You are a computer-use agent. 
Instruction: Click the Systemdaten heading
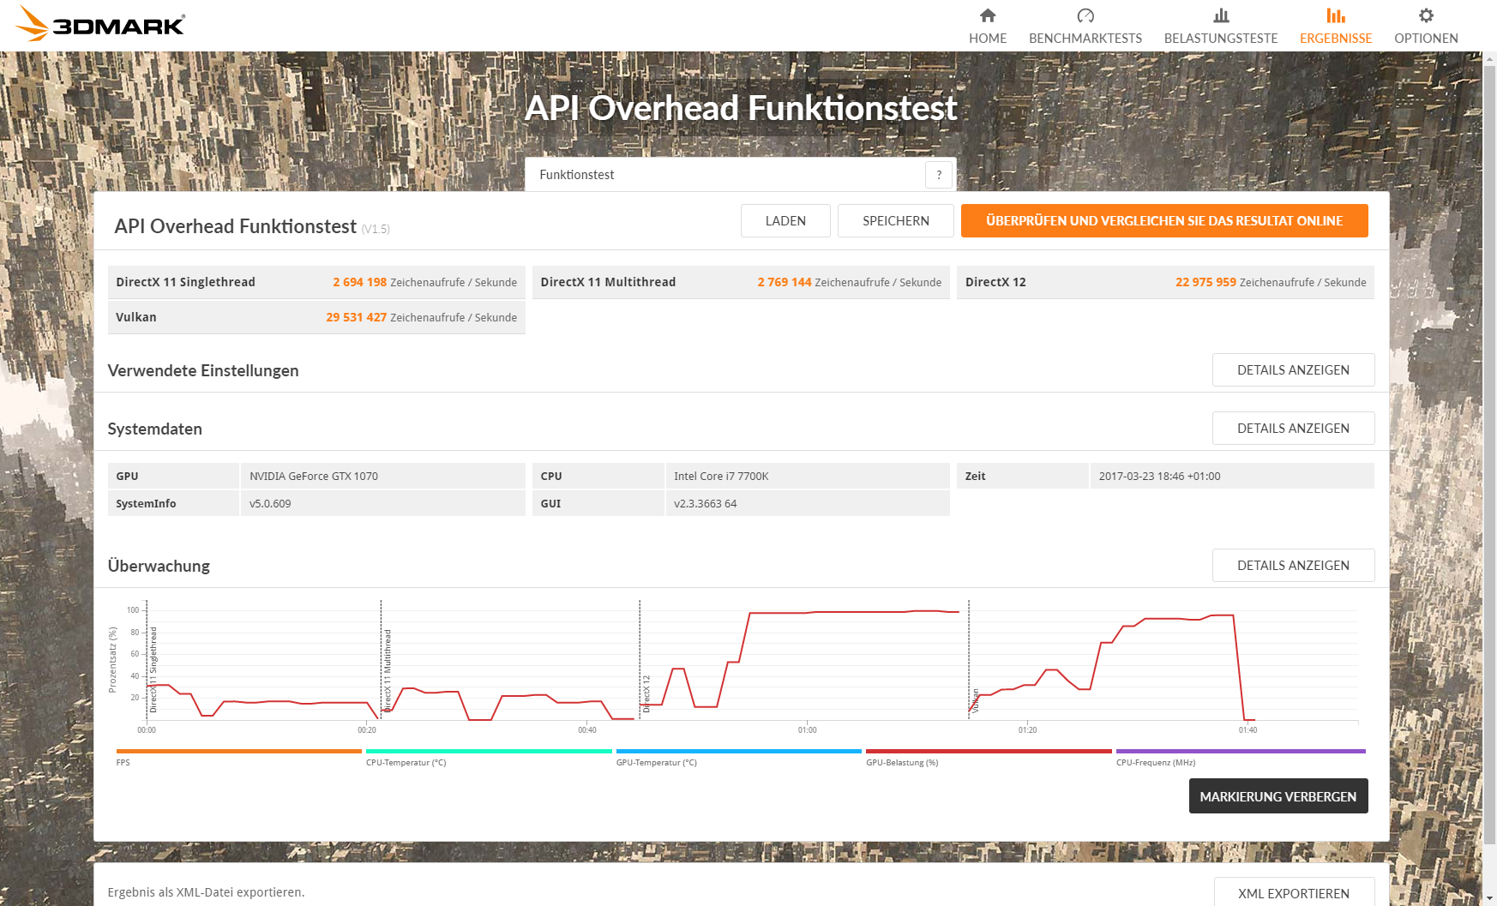[x=155, y=429]
